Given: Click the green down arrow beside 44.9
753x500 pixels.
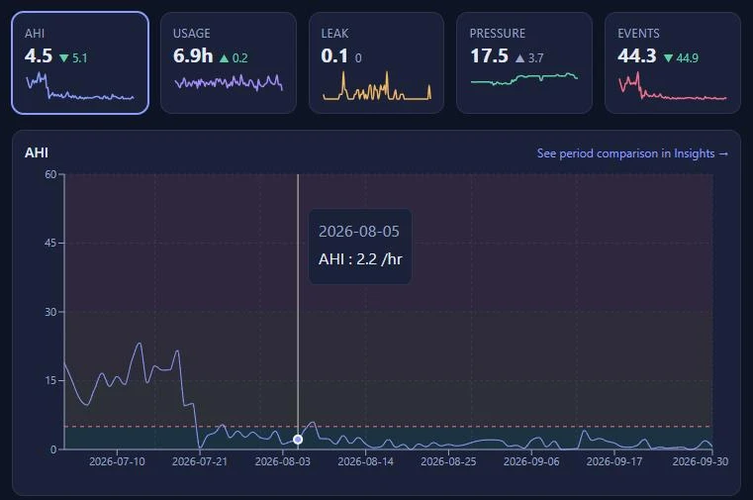Looking at the screenshot, I should tap(668, 58).
